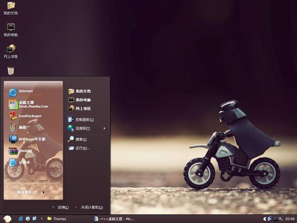The width and height of the screenshot is (297, 223).
Task: Open 控制面板(C) from the Start menu
Action: click(84, 120)
